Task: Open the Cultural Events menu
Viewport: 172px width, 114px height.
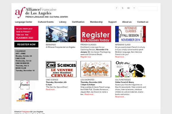Action: pos(46,22)
